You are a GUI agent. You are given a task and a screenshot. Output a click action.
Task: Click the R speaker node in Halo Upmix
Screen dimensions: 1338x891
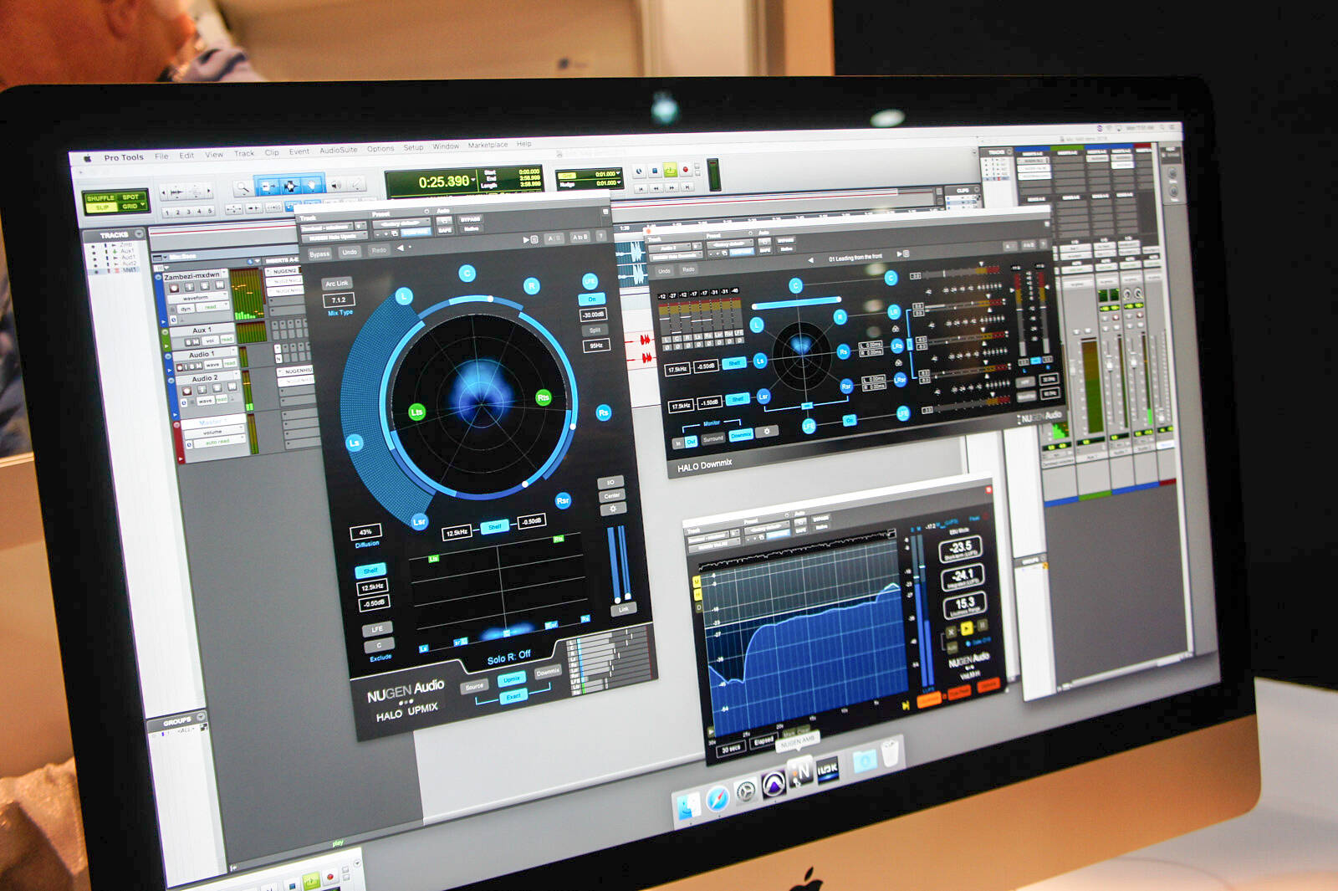pyautogui.click(x=532, y=286)
